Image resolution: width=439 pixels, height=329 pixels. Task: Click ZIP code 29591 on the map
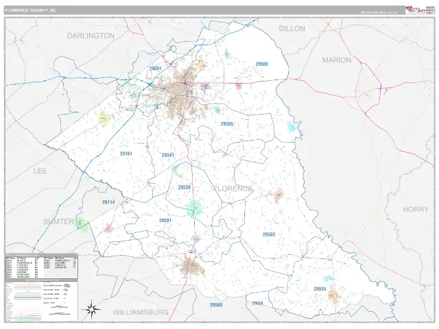click(165, 221)
